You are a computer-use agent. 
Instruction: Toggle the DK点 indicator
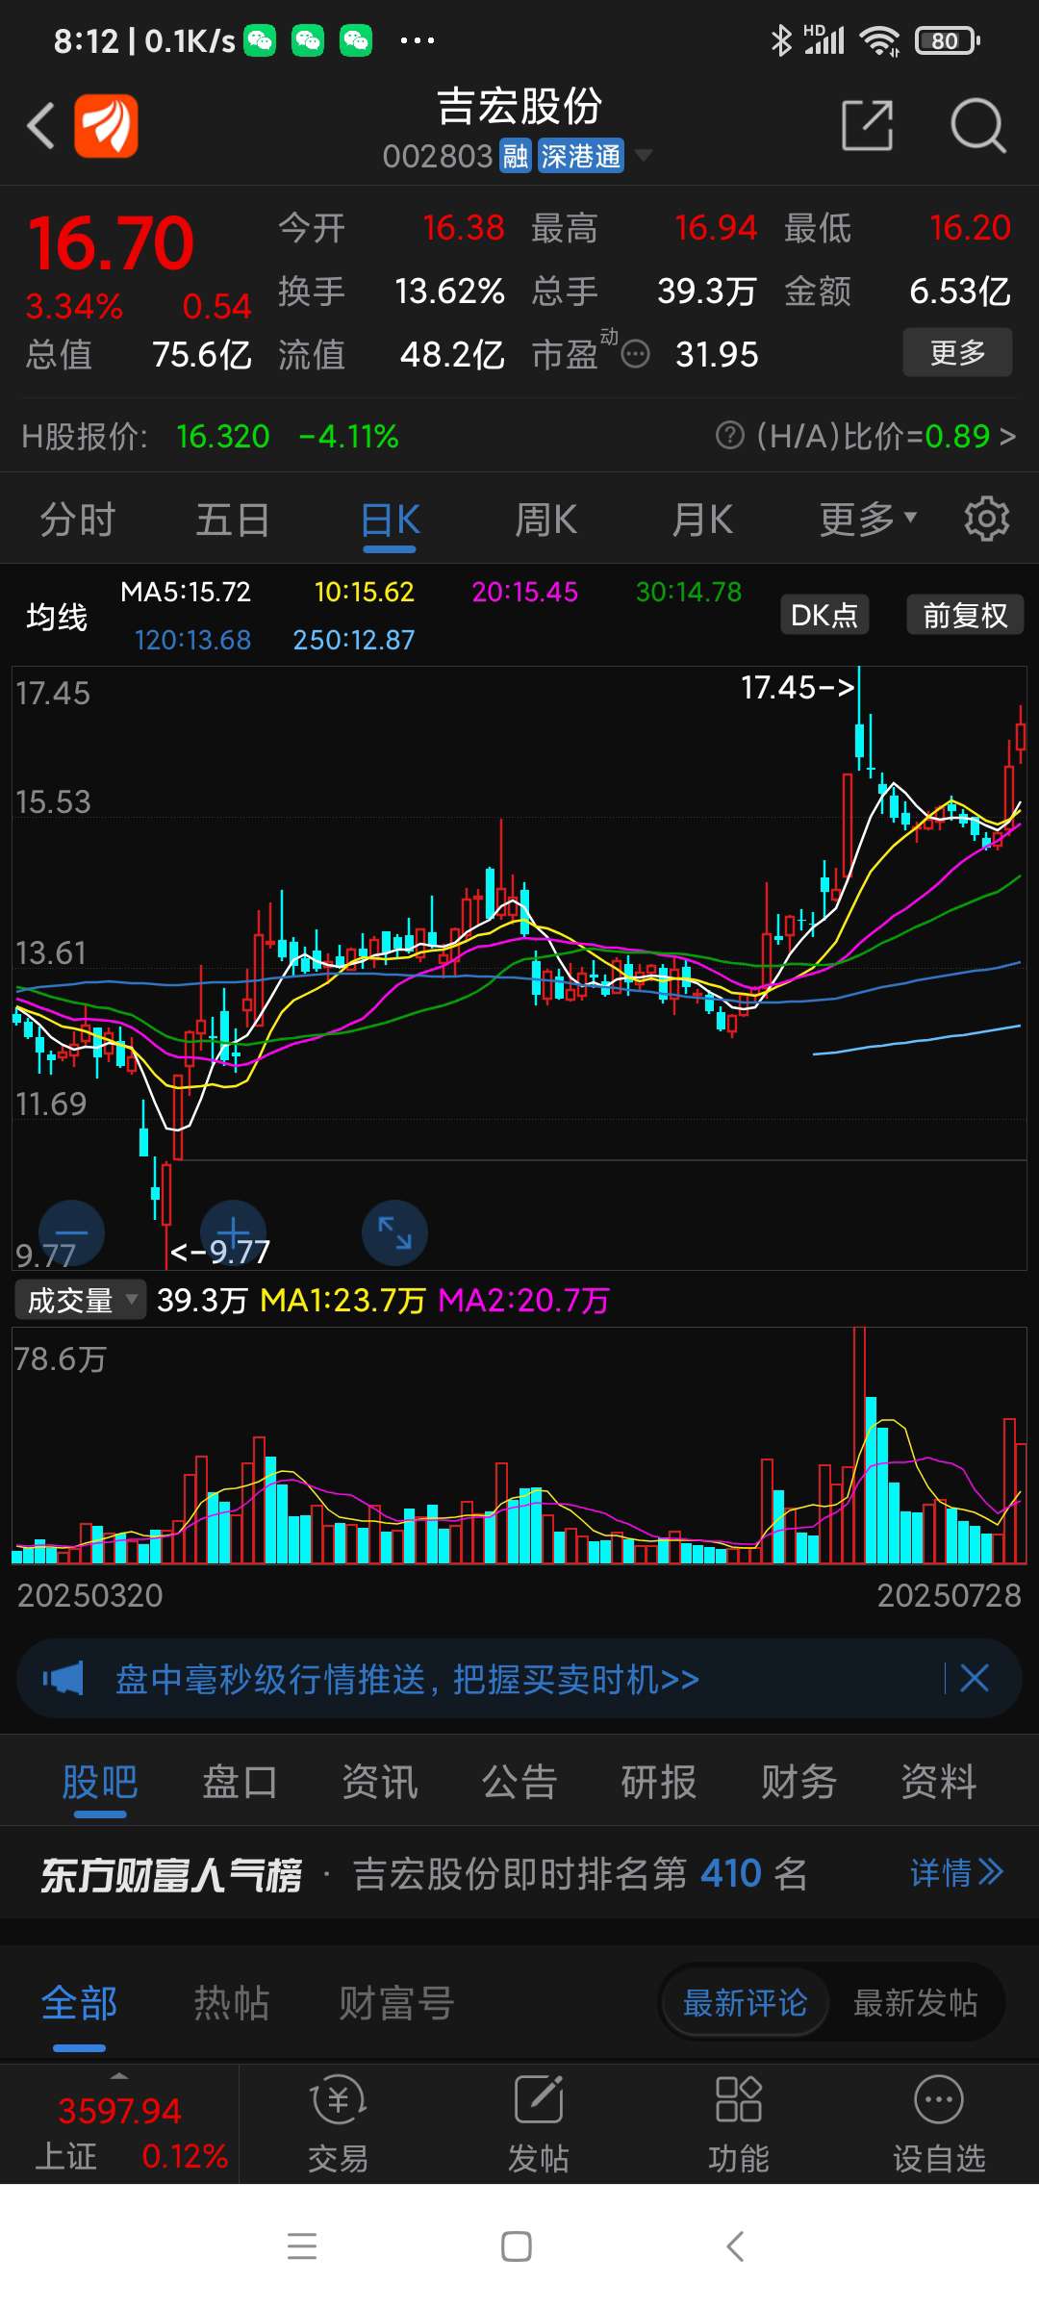click(824, 615)
